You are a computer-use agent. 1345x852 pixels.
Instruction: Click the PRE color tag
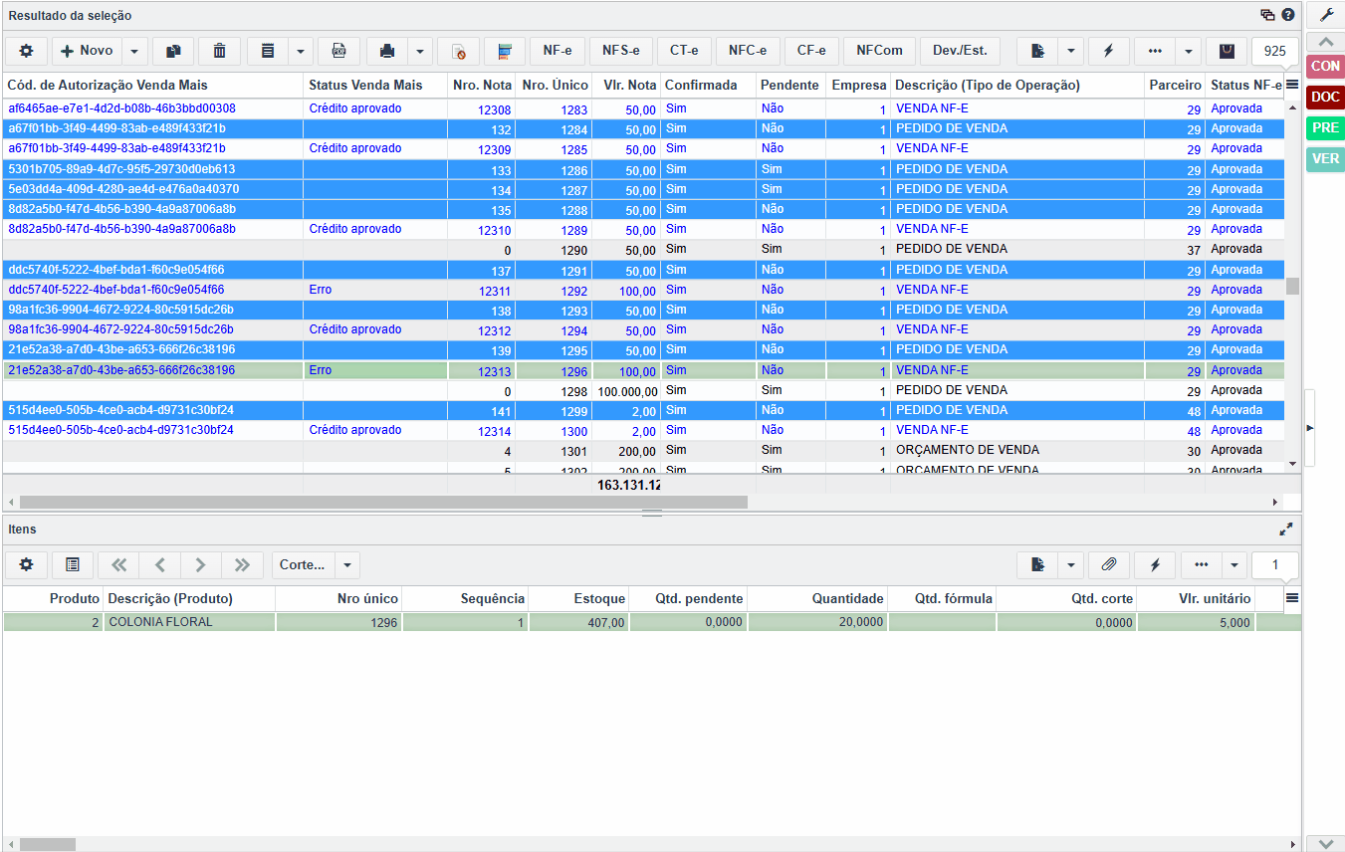click(1325, 128)
